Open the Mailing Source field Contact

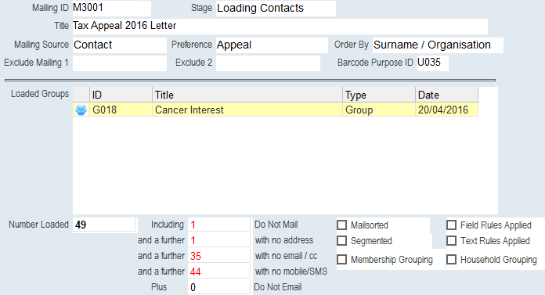click(120, 45)
